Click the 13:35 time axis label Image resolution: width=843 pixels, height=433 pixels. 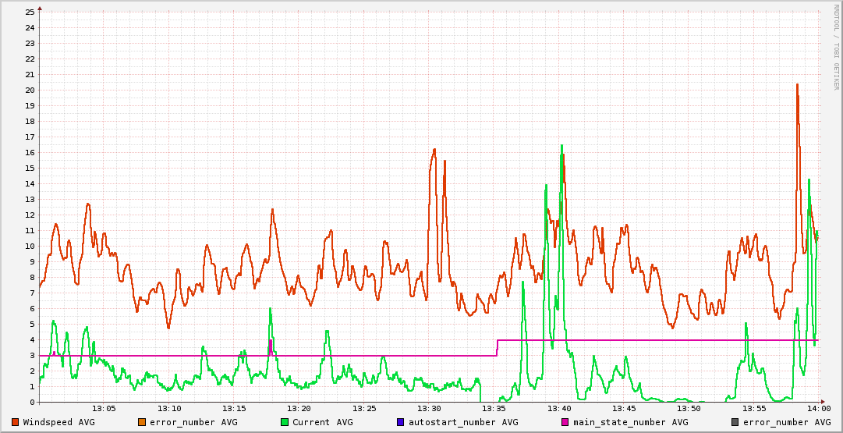[494, 409]
